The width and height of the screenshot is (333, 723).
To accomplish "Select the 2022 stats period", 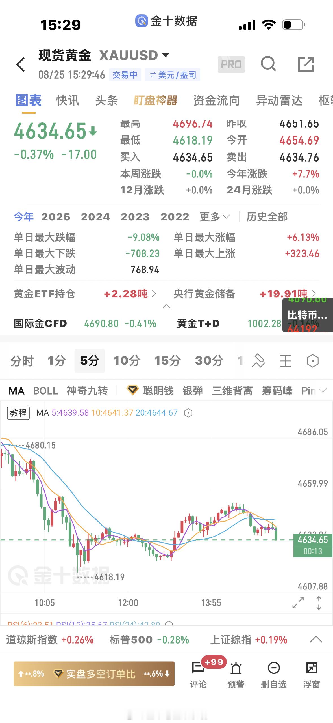I will [x=175, y=217].
